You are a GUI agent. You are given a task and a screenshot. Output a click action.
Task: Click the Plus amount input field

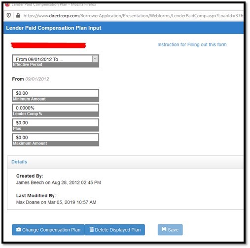tap(56, 123)
